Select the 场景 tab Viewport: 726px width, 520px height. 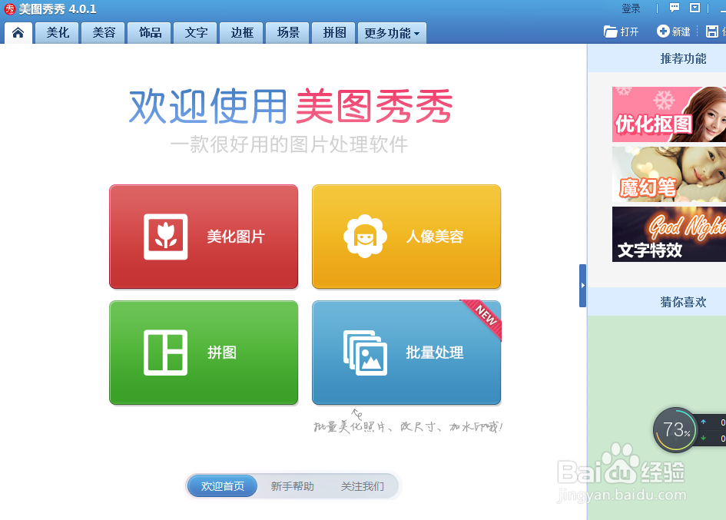pos(287,33)
